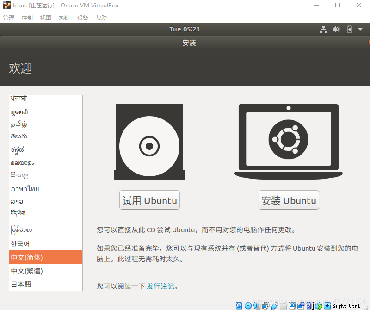Select ગુજરાતી Gujarati language entry
This screenshot has width=370, height=310.
46,112
